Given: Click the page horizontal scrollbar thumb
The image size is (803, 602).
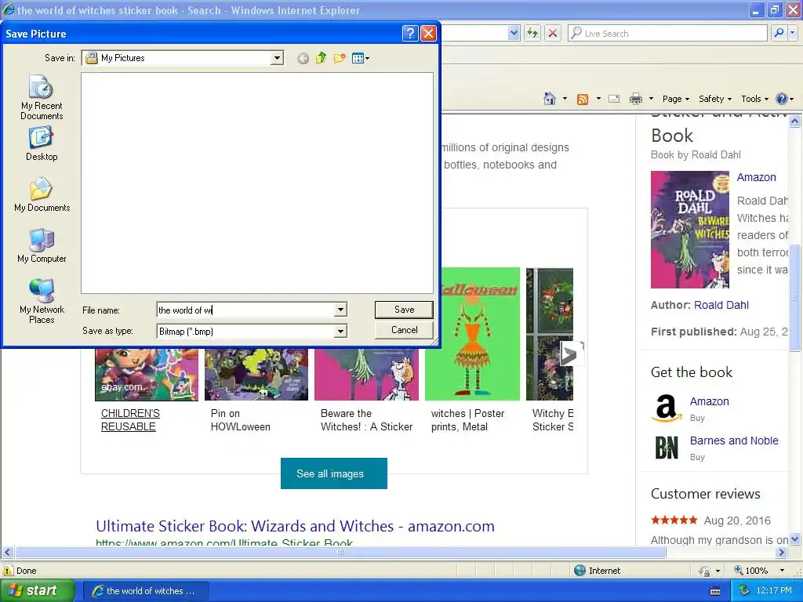Looking at the screenshot, I should (340, 553).
